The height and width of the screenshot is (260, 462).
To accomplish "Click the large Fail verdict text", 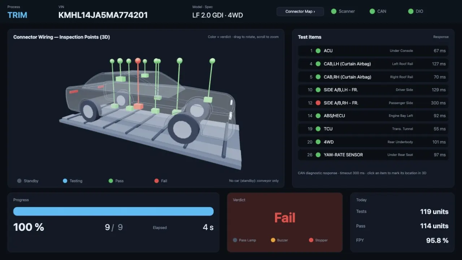I will 285,218.
